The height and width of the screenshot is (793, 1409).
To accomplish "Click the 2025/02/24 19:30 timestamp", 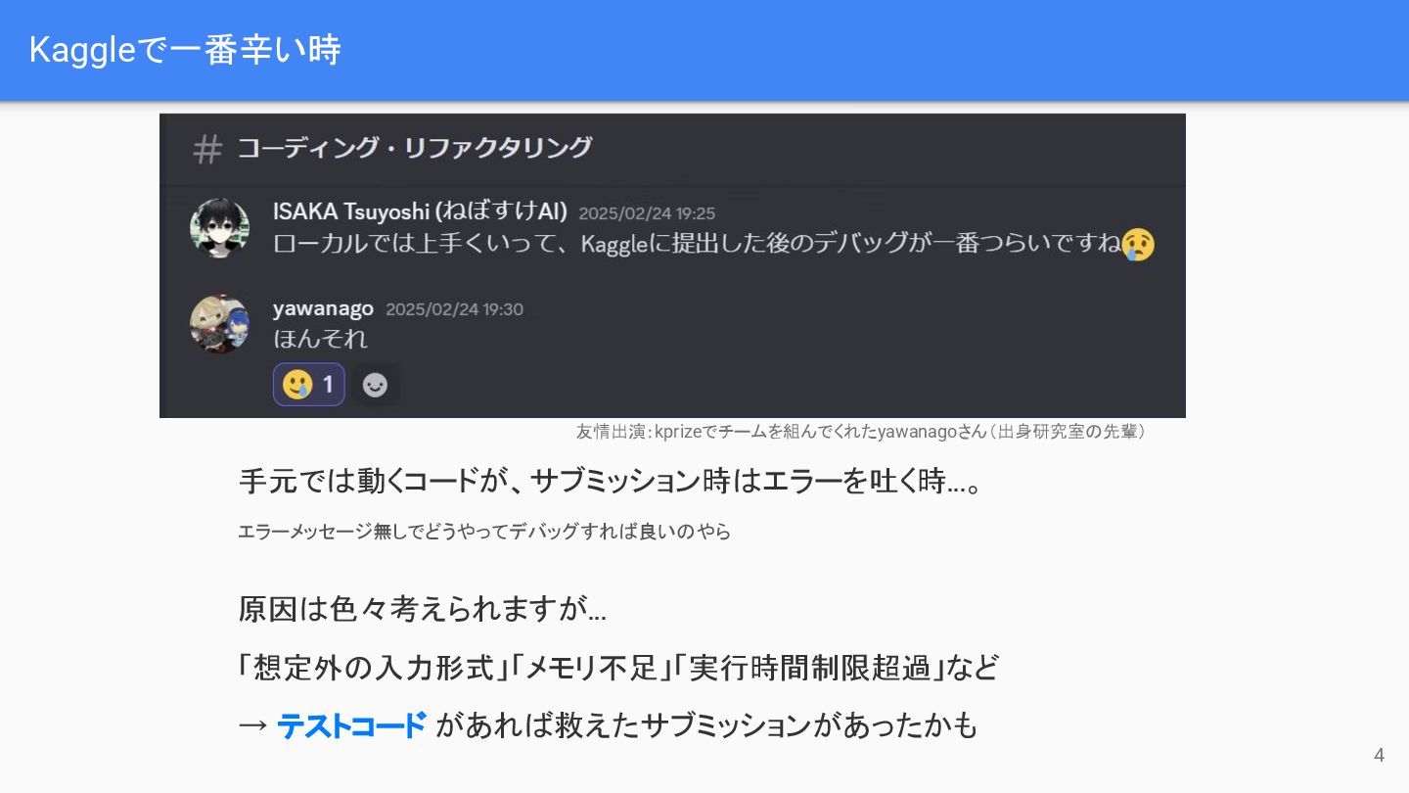I will [x=454, y=309].
